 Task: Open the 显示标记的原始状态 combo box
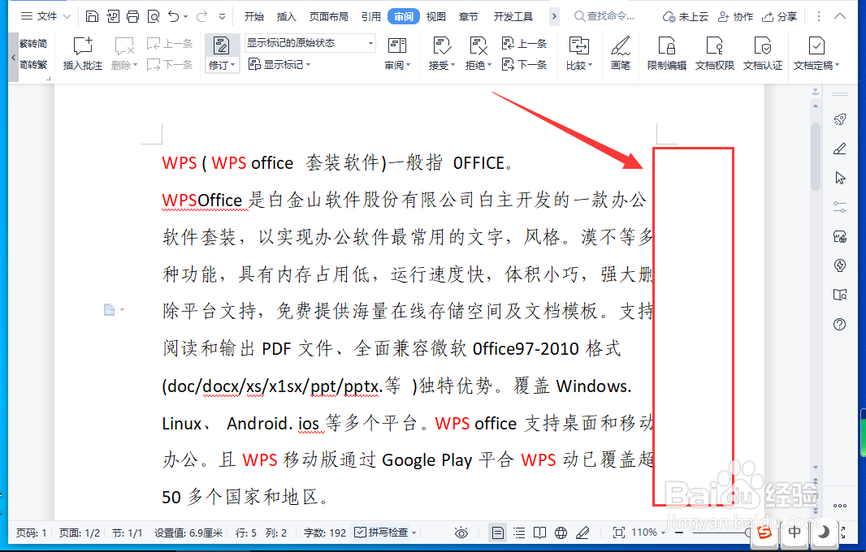point(310,43)
